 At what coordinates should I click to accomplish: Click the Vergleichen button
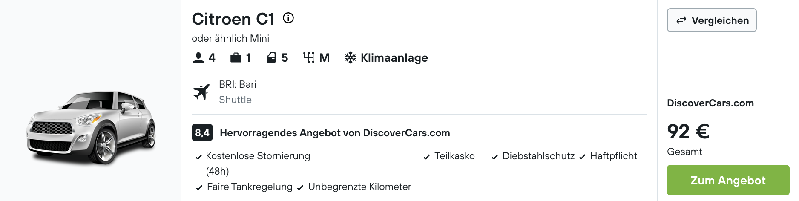[712, 20]
